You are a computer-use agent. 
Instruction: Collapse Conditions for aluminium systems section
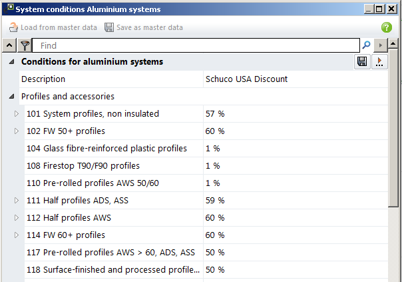[11, 62]
